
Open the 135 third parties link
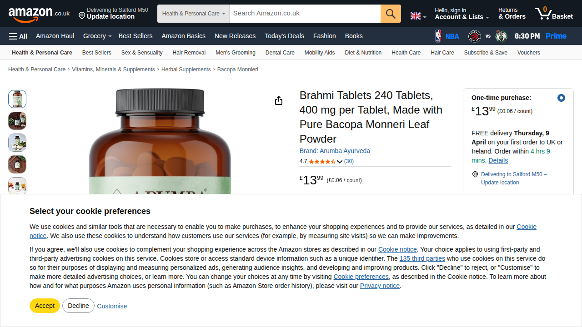(x=422, y=258)
